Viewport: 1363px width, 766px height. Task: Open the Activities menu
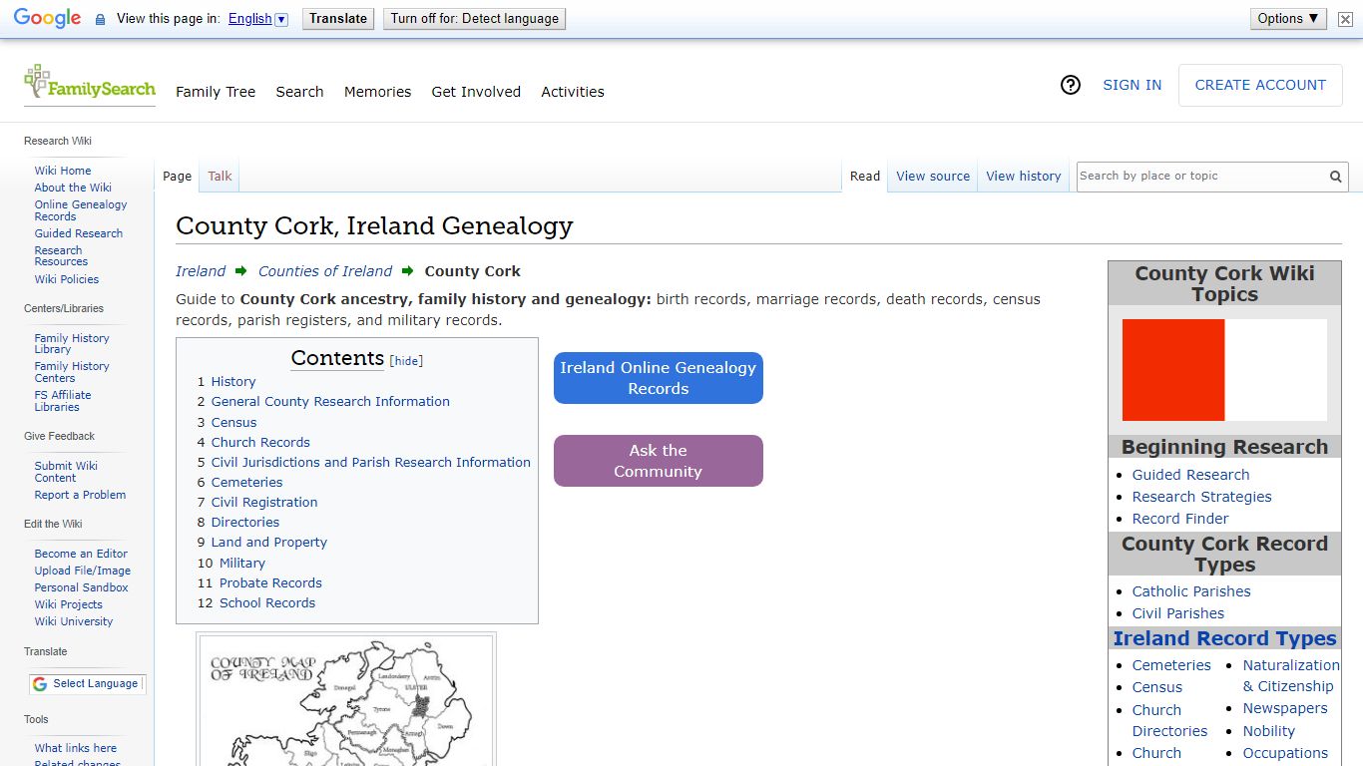[573, 92]
